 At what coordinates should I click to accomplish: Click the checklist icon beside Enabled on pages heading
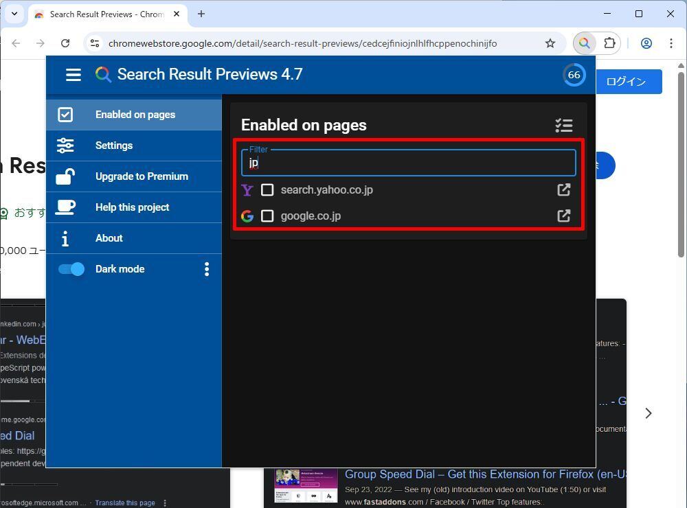click(564, 126)
